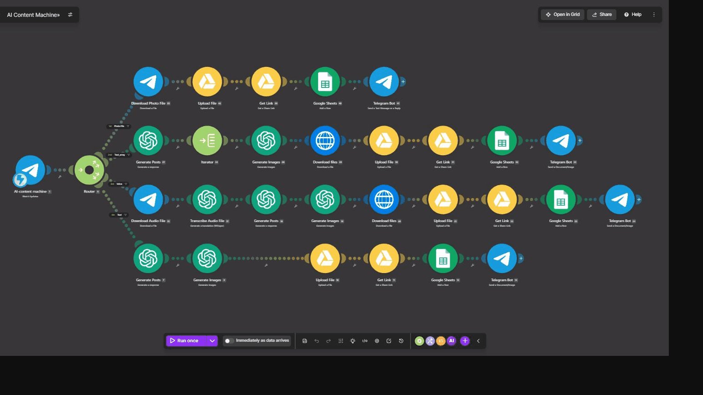Click the instant trigger lightning badge
The image size is (703, 395).
click(20, 180)
